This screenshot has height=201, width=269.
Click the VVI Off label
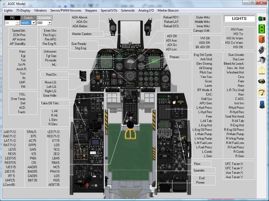coord(205,38)
